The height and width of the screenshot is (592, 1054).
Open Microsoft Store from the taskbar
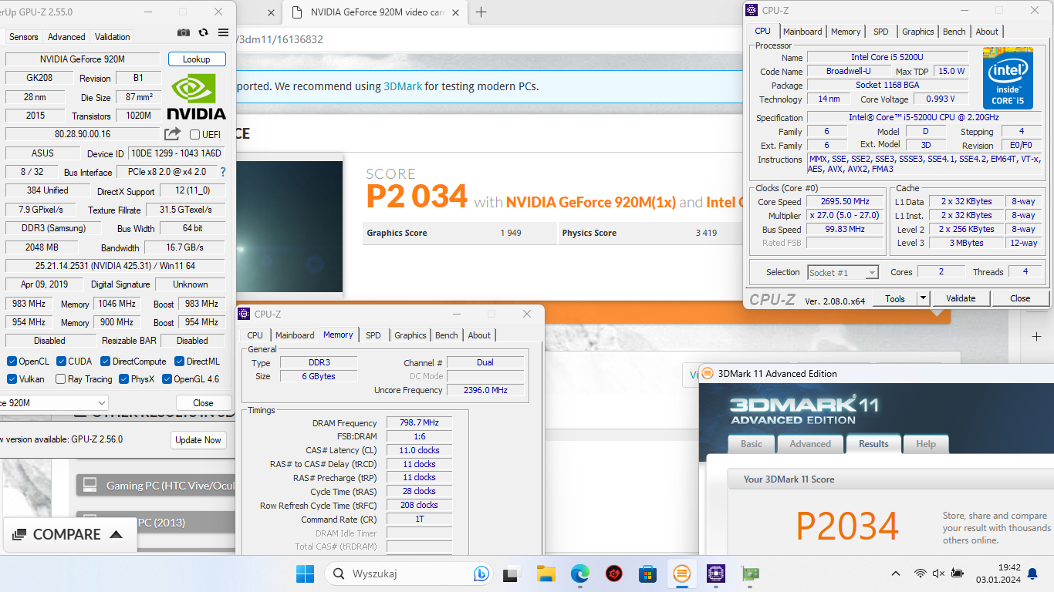click(647, 573)
